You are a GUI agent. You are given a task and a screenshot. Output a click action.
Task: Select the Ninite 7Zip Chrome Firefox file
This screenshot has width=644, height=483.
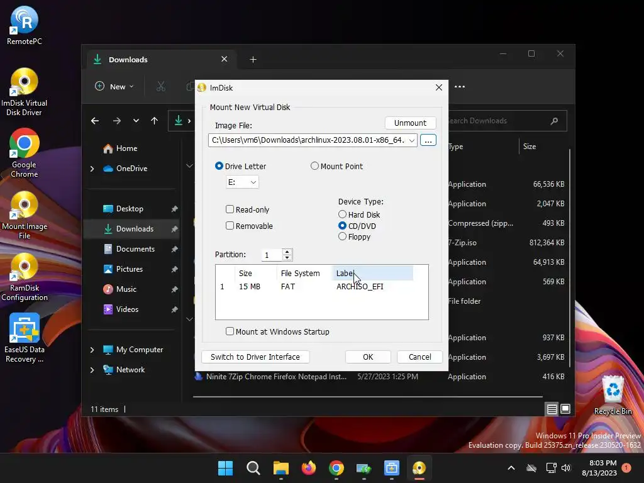(x=276, y=377)
